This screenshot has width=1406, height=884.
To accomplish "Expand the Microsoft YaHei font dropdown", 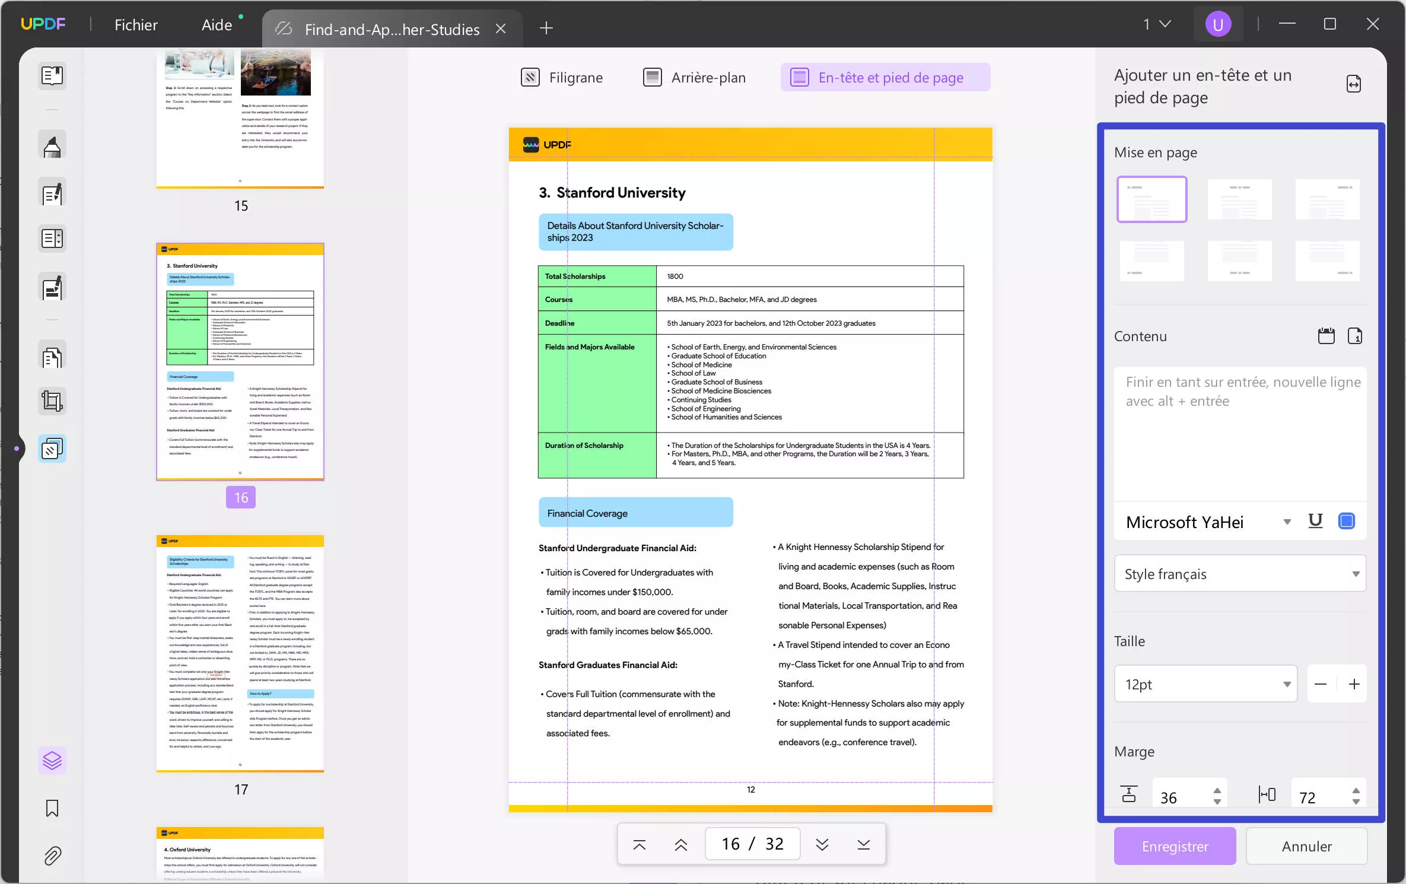I will (x=1287, y=522).
